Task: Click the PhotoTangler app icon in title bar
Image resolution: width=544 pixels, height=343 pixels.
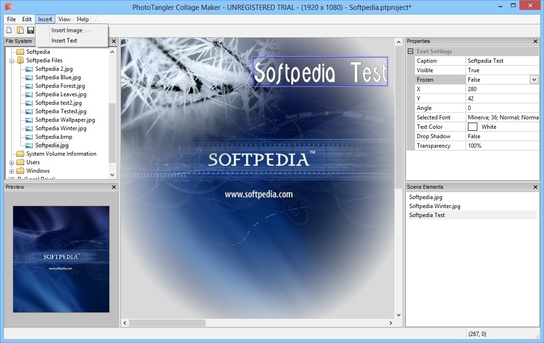Action: pos(9,7)
